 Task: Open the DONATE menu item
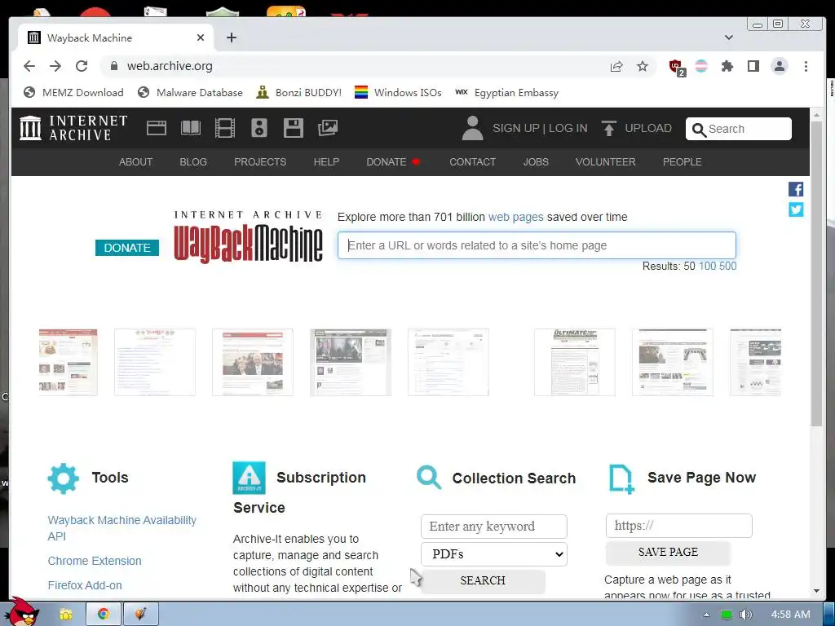tap(393, 162)
